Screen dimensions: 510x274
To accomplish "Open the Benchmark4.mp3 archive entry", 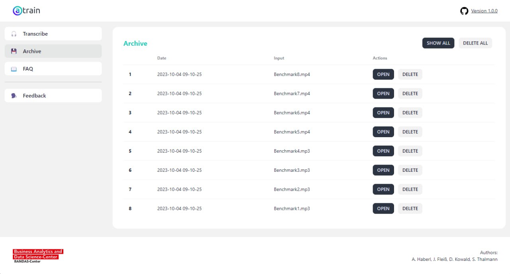I will click(383, 151).
